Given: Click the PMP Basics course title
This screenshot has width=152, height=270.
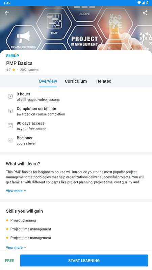Looking at the screenshot, I should [x=19, y=63].
